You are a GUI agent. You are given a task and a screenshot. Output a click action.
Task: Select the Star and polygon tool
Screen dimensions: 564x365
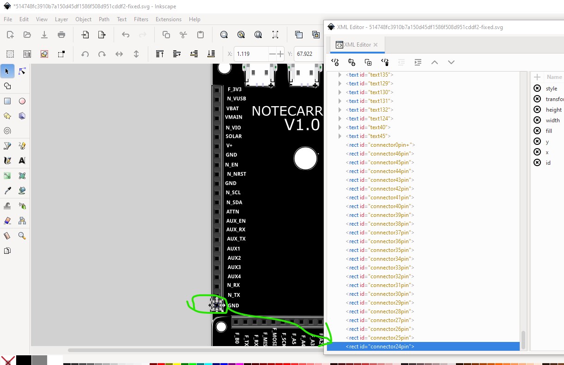pos(7,116)
